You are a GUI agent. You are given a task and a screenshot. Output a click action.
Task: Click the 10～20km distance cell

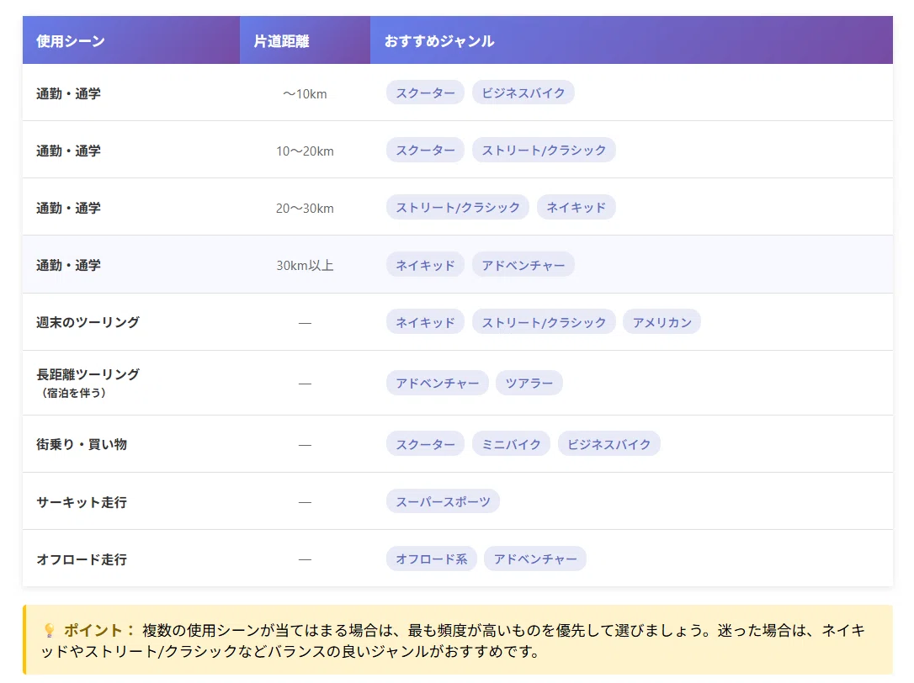click(x=305, y=151)
